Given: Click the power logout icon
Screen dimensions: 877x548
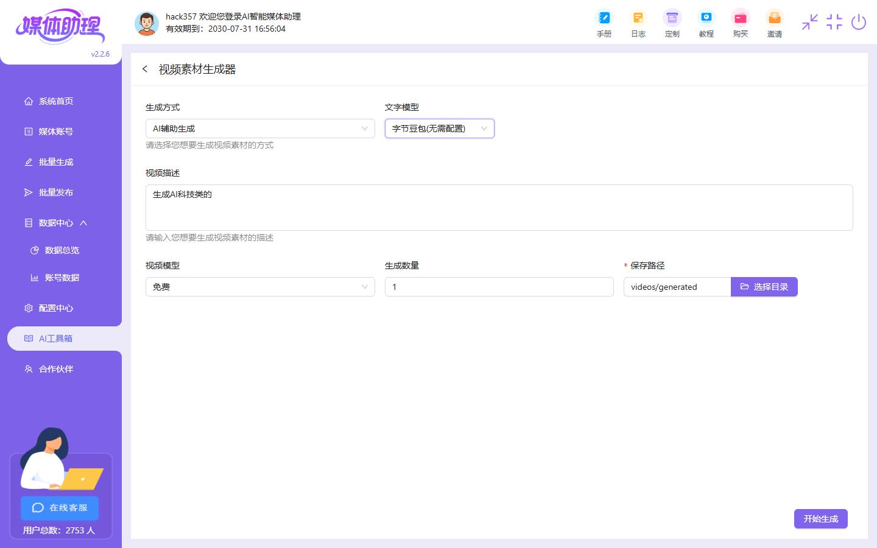Looking at the screenshot, I should (x=858, y=23).
